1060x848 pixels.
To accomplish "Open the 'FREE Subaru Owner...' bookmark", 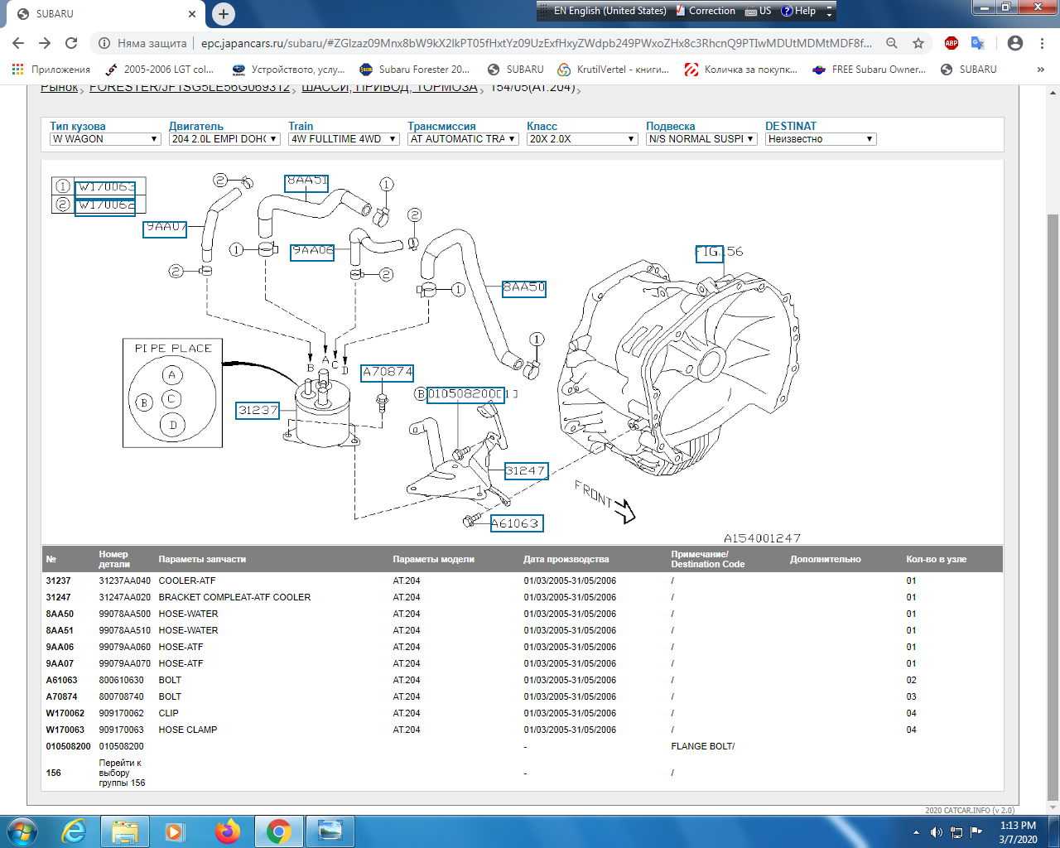I will tap(870, 70).
